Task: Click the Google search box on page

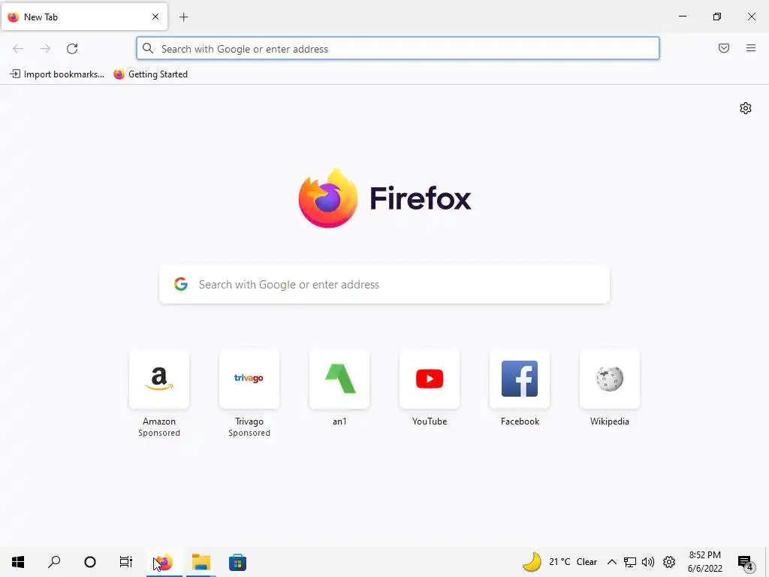Action: tap(384, 285)
